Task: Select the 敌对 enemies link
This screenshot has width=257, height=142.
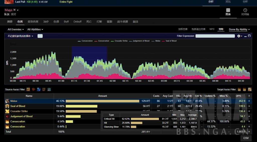Action: click(14, 14)
